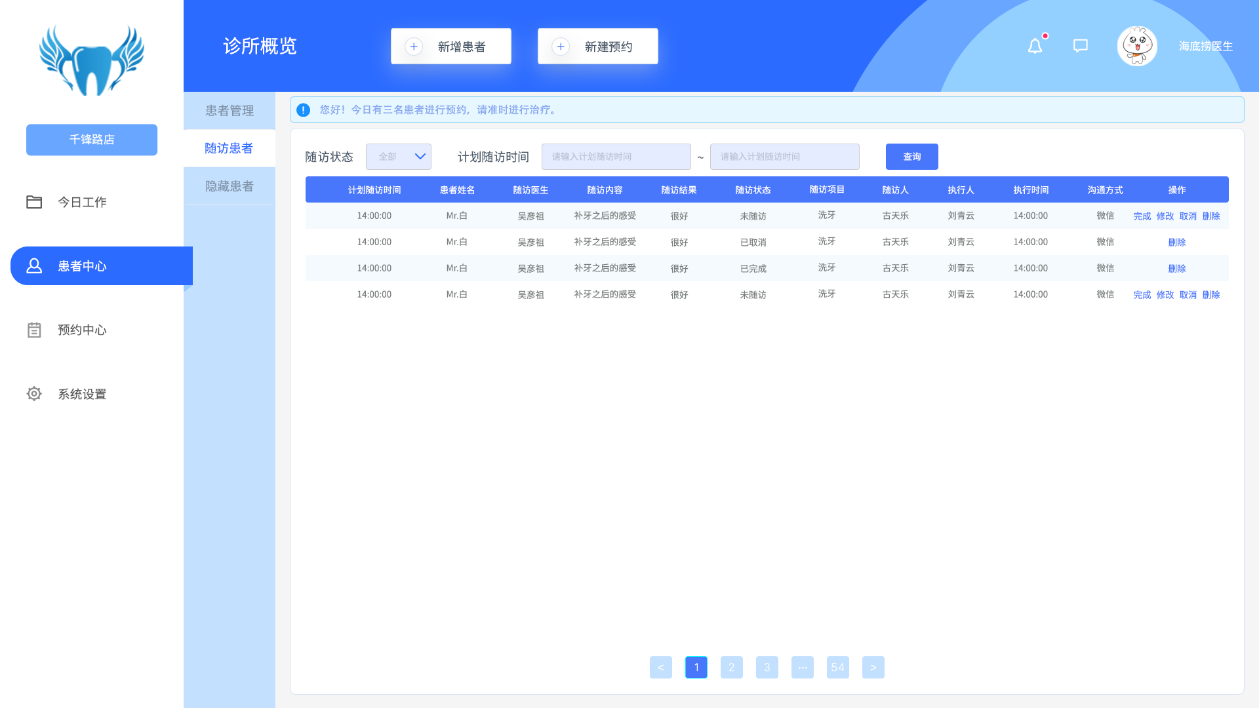The height and width of the screenshot is (708, 1259).
Task: Click the 计划随访时间 column header
Action: [x=374, y=190]
